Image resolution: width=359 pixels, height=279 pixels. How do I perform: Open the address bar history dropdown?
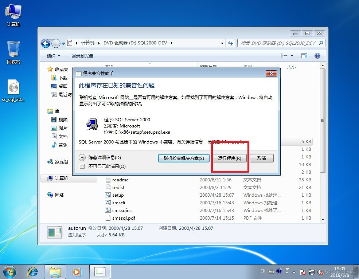click(222, 43)
